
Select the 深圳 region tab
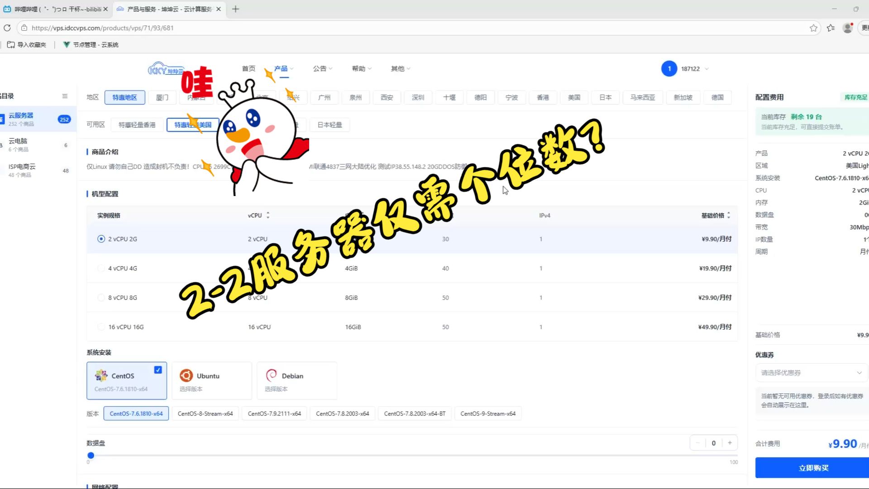418,97
